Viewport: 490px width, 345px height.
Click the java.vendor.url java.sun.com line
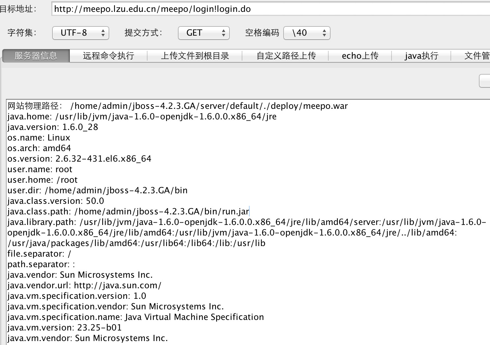pos(84,285)
